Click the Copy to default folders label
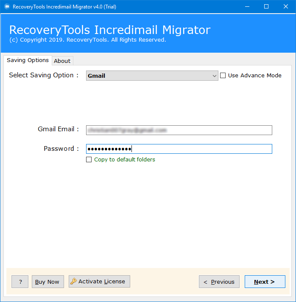This screenshot has height=302, width=296. click(124, 159)
